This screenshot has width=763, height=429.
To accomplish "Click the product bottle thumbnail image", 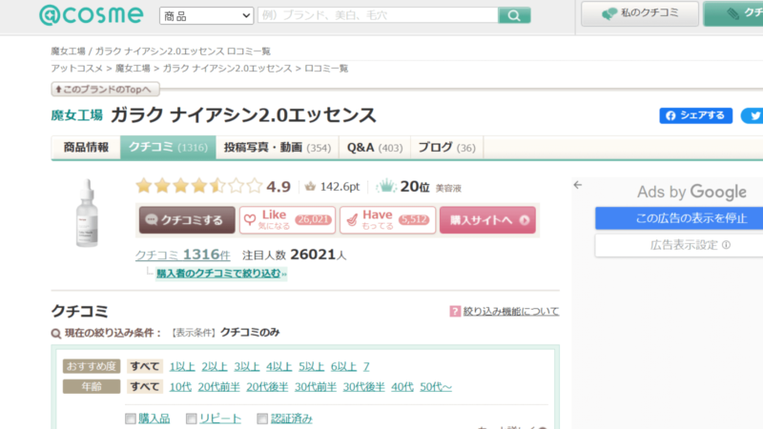I will point(87,213).
